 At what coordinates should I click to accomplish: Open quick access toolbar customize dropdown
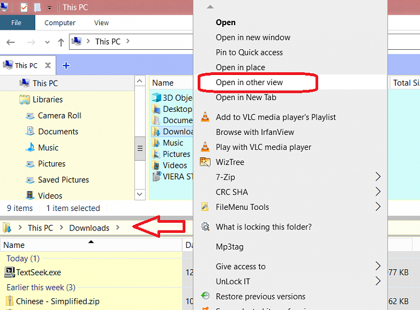[49, 8]
